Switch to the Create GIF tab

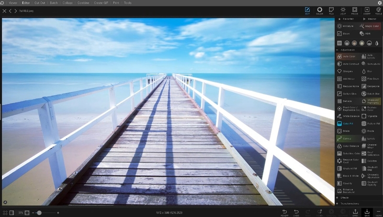point(101,3)
